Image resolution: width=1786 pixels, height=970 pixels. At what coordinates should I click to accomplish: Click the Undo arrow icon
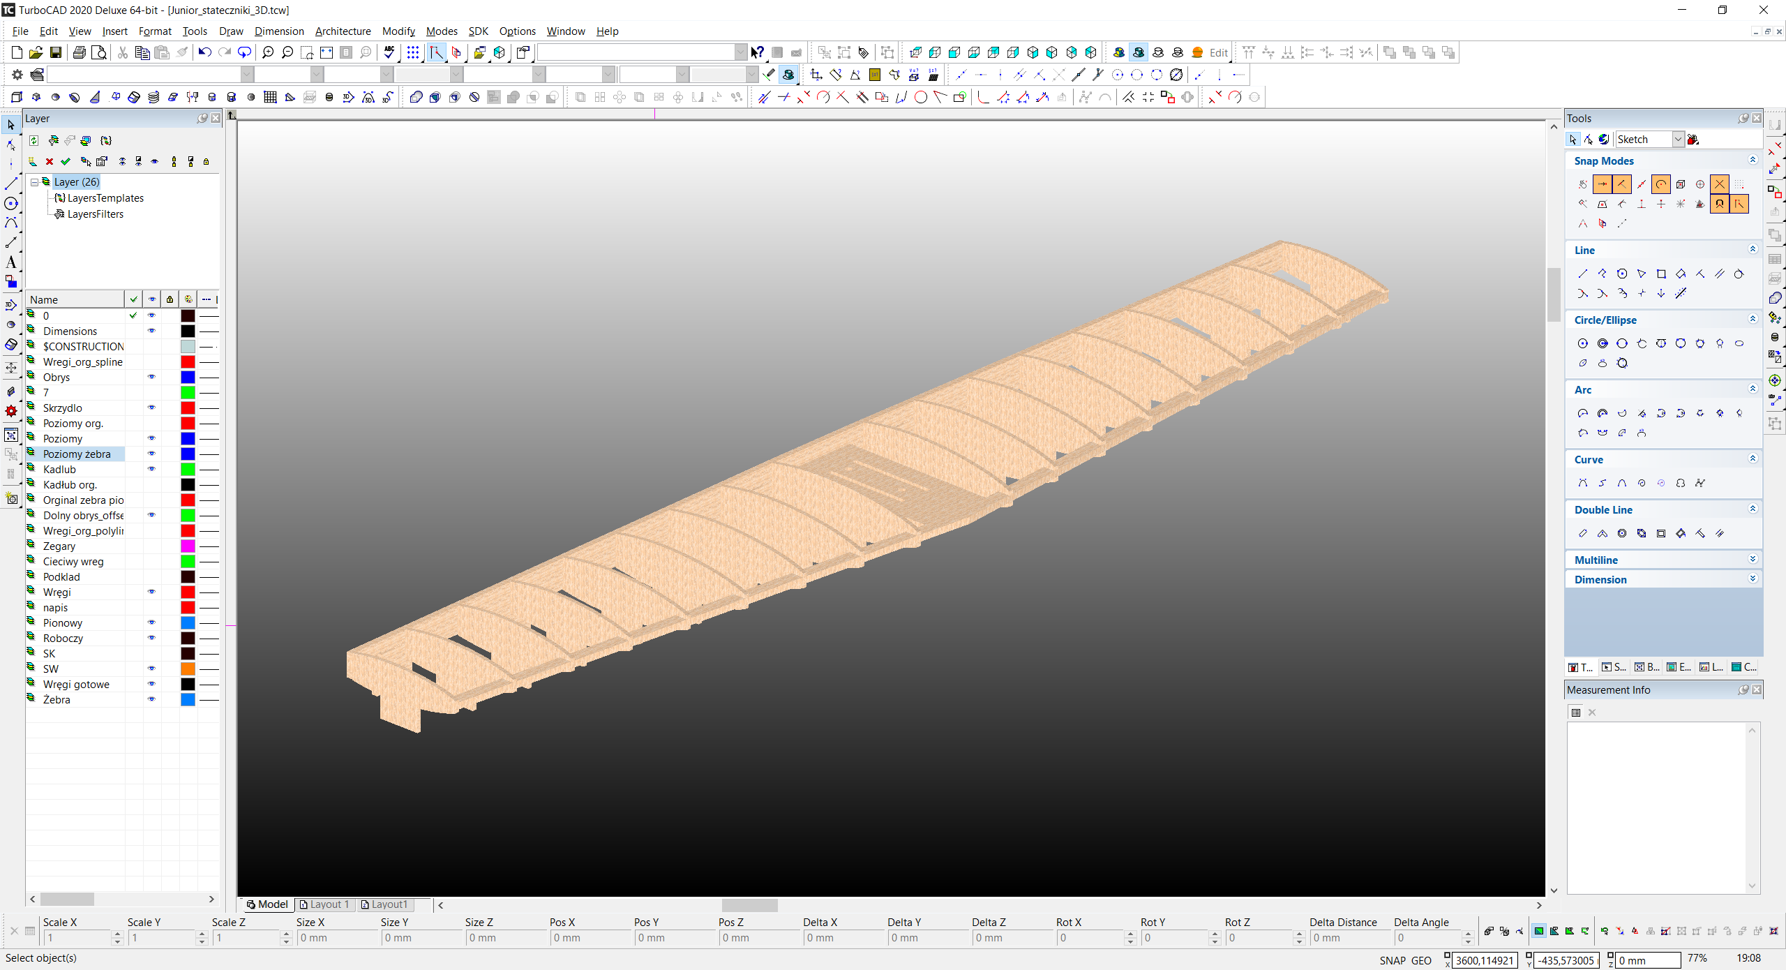(x=204, y=52)
